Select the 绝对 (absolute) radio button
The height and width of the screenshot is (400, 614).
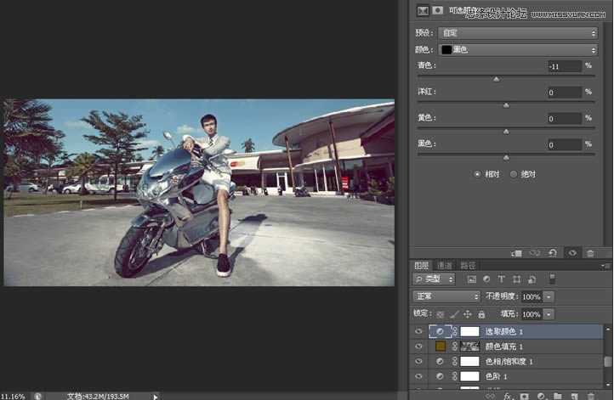(x=514, y=174)
